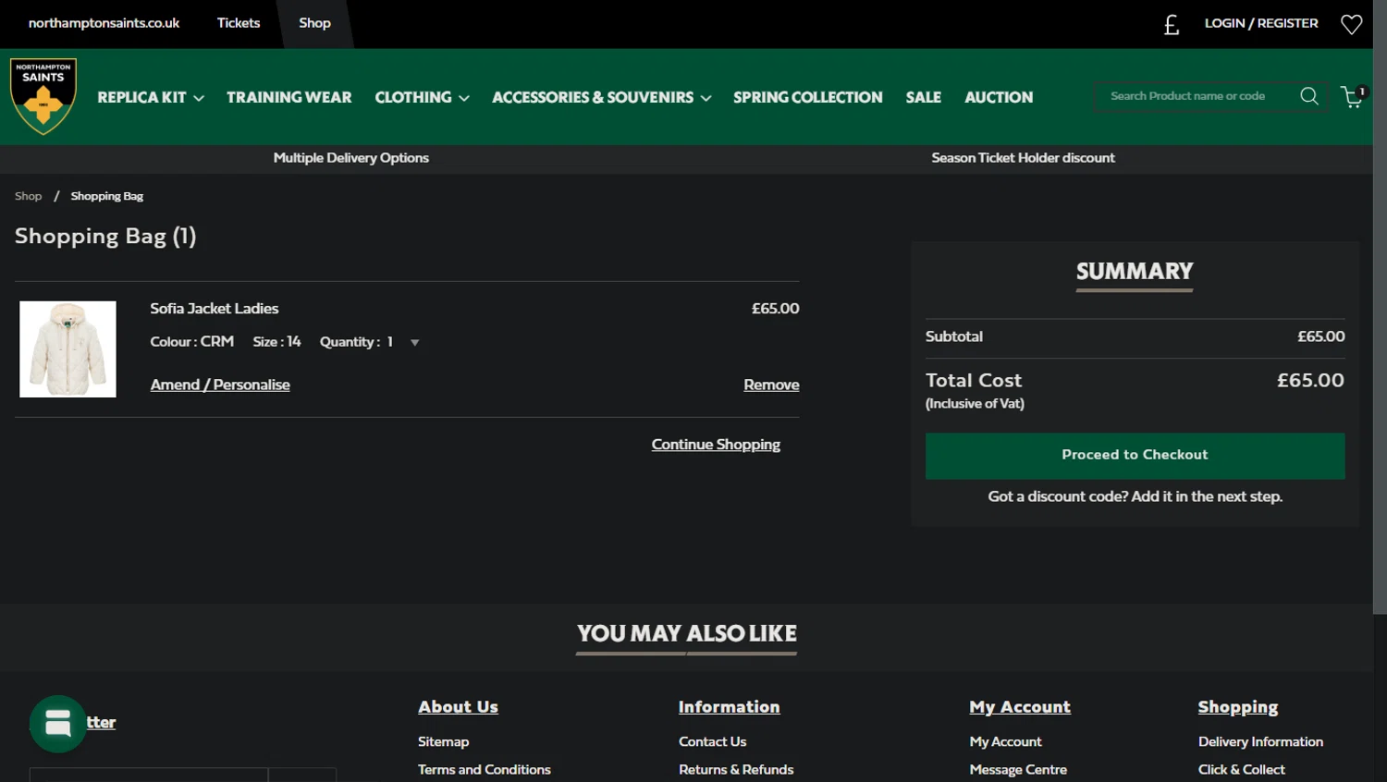Open the Sofia Jacket thumbnail
Screen dimensions: 1387x782
tap(68, 348)
